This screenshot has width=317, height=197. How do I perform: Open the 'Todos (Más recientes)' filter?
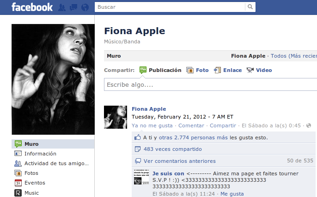click(x=293, y=56)
